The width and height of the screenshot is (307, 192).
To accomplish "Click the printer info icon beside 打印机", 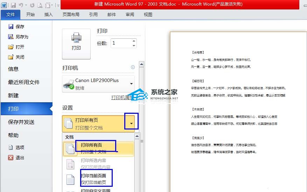I will click(x=133, y=67).
